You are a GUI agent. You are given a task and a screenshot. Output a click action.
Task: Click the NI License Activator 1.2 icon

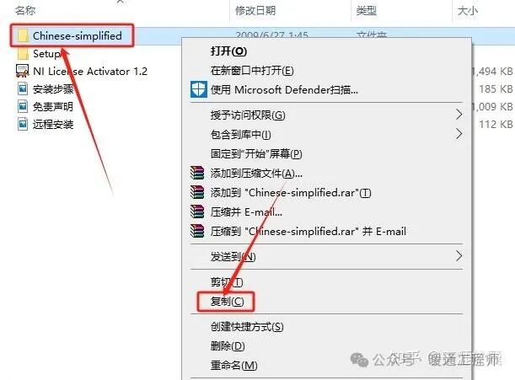pyautogui.click(x=22, y=71)
